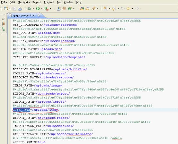Click the highlighted ITEM_PATH key

[x=22, y=110]
